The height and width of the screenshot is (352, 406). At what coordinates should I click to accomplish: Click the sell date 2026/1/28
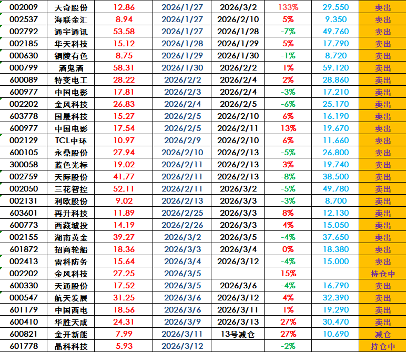tap(238, 32)
